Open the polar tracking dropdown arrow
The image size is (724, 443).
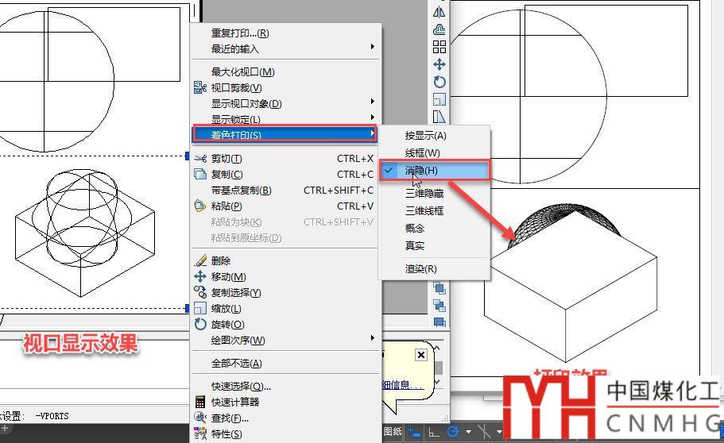(x=468, y=432)
